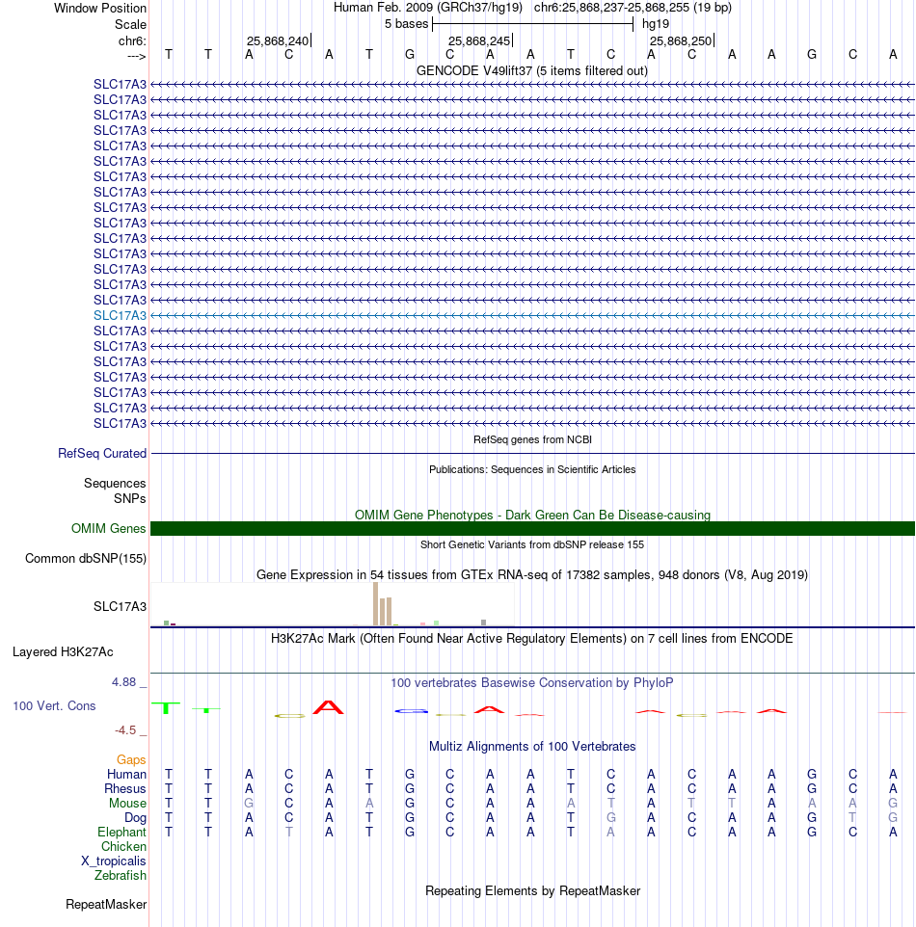Screen dimensions: 916x927
Task: Select the X_tropicalis alignment row label
Action: point(113,861)
